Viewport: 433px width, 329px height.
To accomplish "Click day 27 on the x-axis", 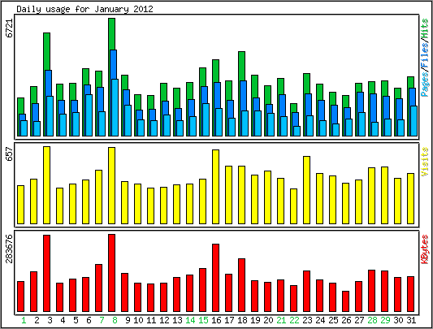I will point(359,320).
